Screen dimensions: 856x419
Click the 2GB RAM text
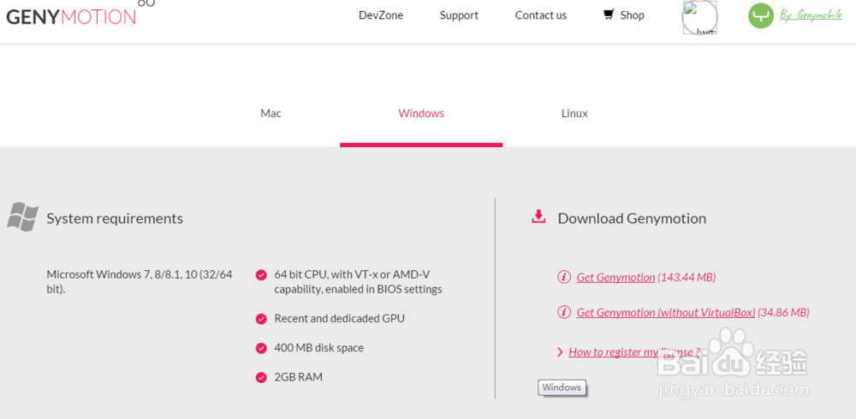[298, 377]
